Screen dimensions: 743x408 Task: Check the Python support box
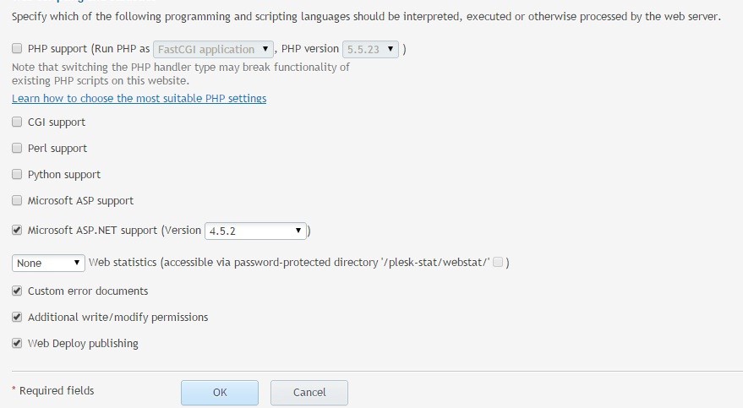tap(18, 175)
